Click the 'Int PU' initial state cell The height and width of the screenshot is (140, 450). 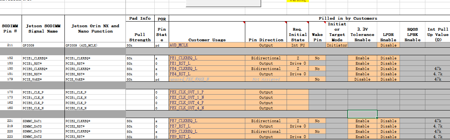[298, 45]
